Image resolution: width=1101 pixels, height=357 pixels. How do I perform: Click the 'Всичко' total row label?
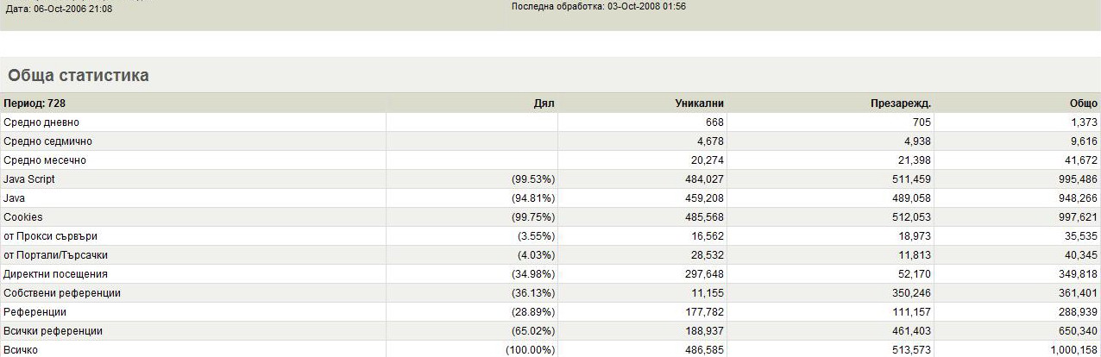[21, 350]
